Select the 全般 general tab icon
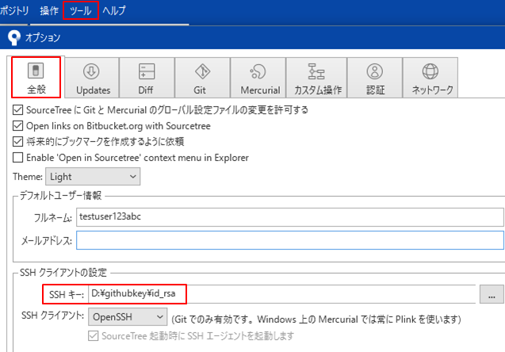This screenshot has width=505, height=352. [x=36, y=71]
